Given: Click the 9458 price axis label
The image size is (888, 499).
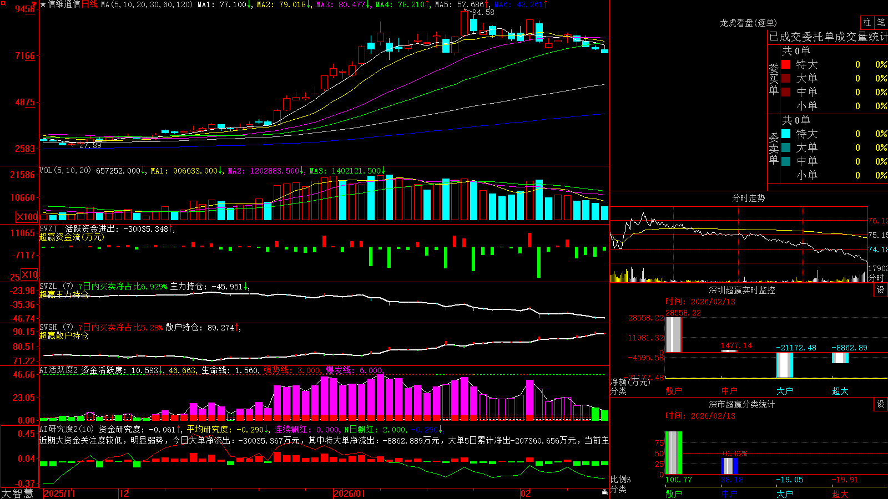Looking at the screenshot, I should (25, 9).
